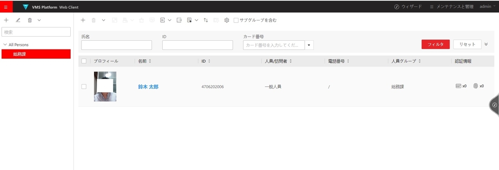The image size is (499, 170).
Task: Click the document-with-dot toolbar icon
Action: click(190, 20)
